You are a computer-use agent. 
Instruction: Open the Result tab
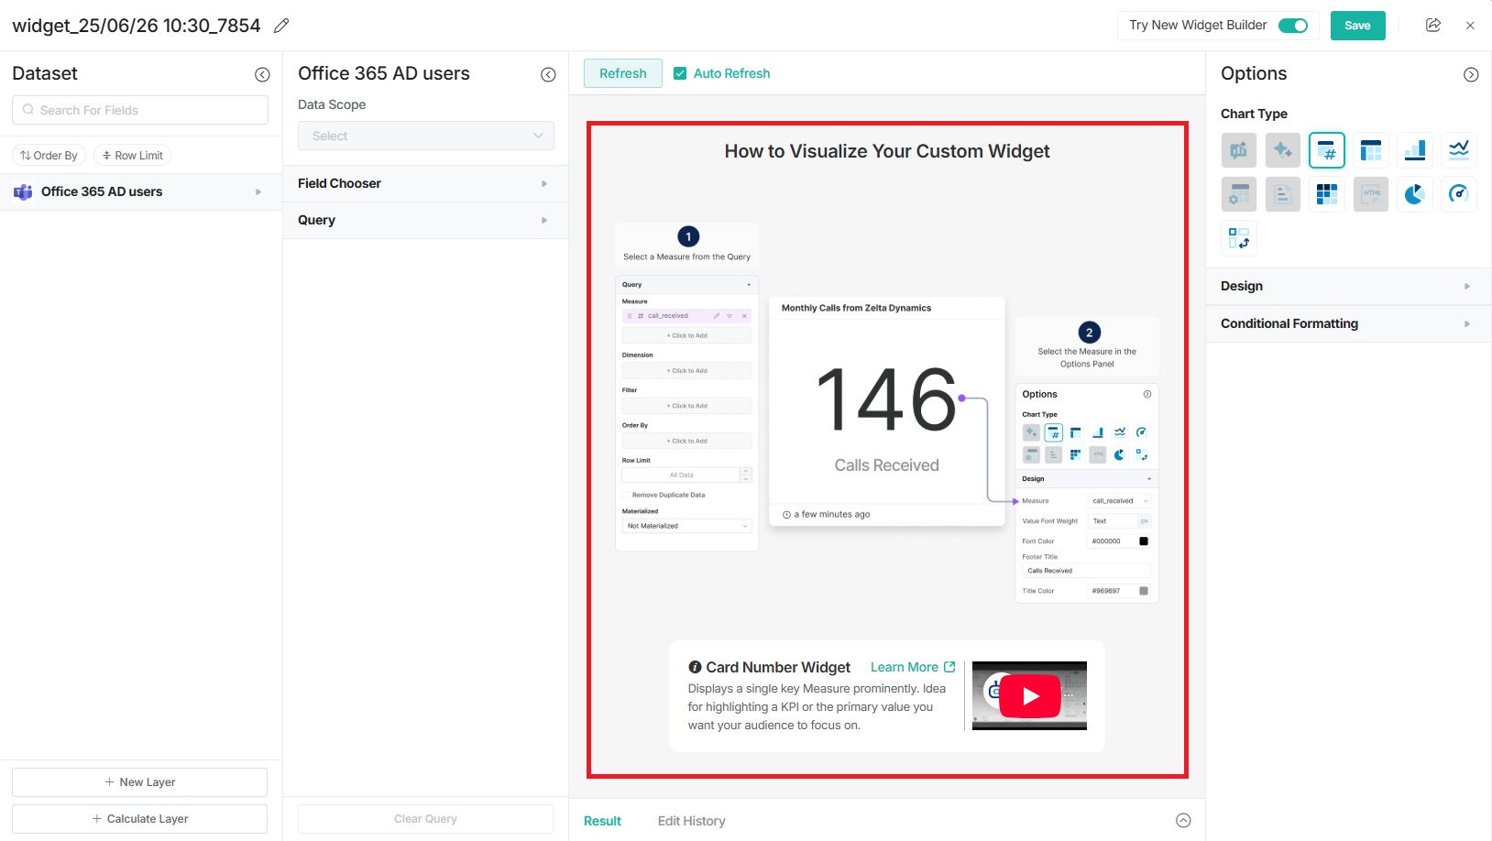point(602,821)
